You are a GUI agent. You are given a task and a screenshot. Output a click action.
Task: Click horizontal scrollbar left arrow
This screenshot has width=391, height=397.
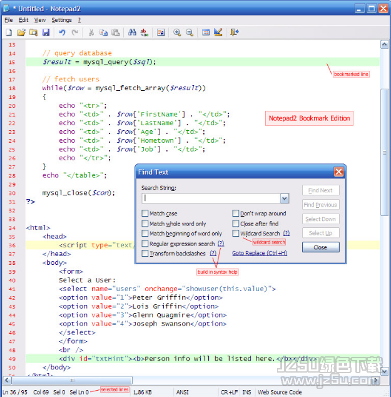(7, 380)
